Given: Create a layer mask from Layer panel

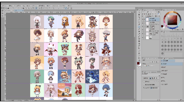Looking at the screenshot, I should pyautogui.click(x=156, y=16).
